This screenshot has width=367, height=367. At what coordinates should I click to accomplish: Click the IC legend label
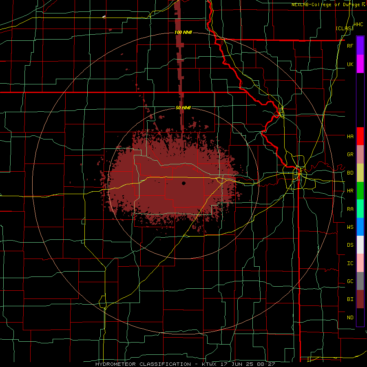point(350,263)
